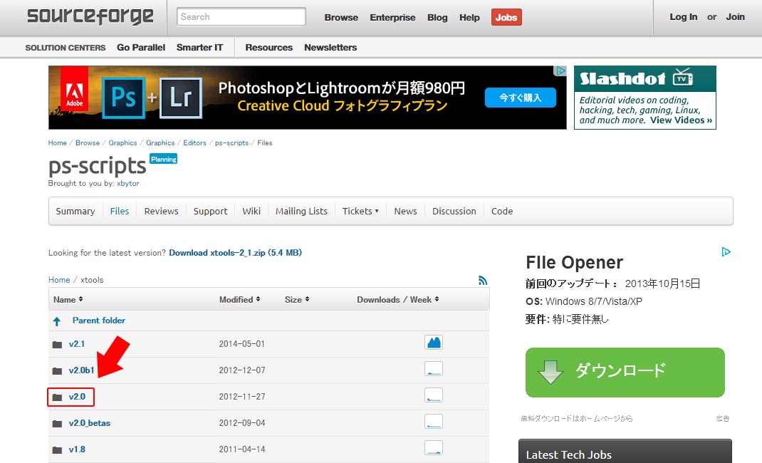Image resolution: width=762 pixels, height=463 pixels.
Task: Download xtools-2_1.zip latest version
Action: coord(235,253)
